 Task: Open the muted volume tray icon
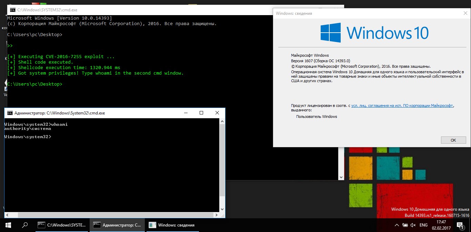click(413, 225)
